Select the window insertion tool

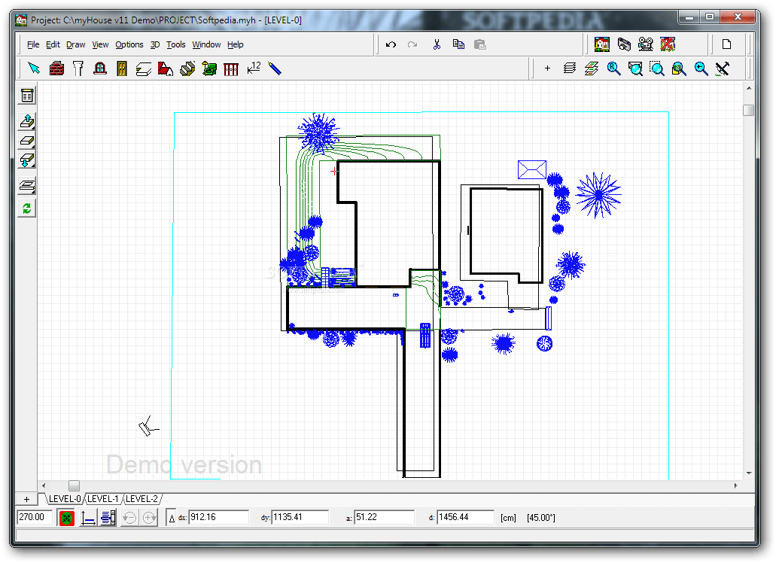coord(100,68)
